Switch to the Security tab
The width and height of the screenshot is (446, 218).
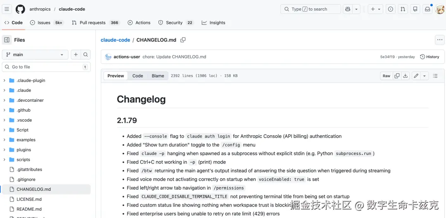point(176,23)
